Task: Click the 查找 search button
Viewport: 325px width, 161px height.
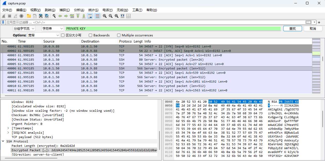Action: pos(292,29)
